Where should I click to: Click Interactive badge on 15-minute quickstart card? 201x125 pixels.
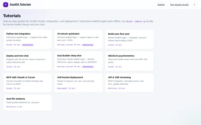[88, 45]
